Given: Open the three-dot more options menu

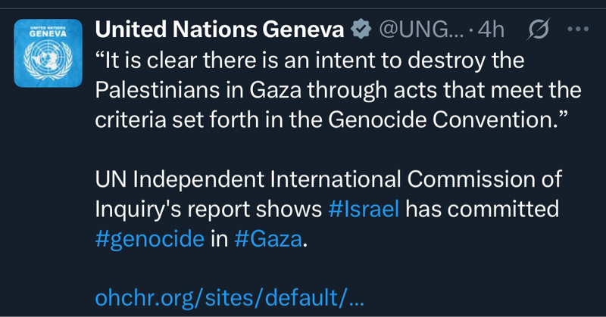Looking at the screenshot, I should pos(577,30).
